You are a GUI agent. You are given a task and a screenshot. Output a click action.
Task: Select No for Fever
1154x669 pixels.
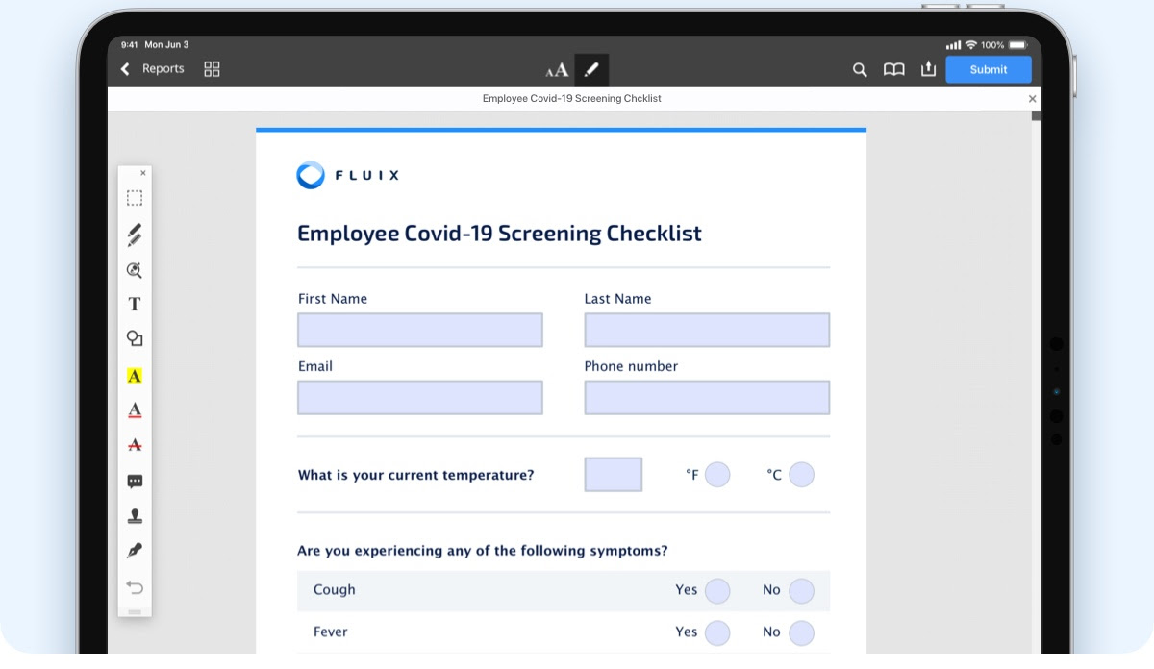tap(801, 632)
